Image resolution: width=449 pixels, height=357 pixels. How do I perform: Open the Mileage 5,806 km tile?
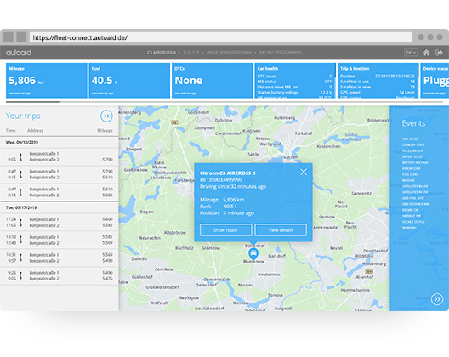point(47,81)
